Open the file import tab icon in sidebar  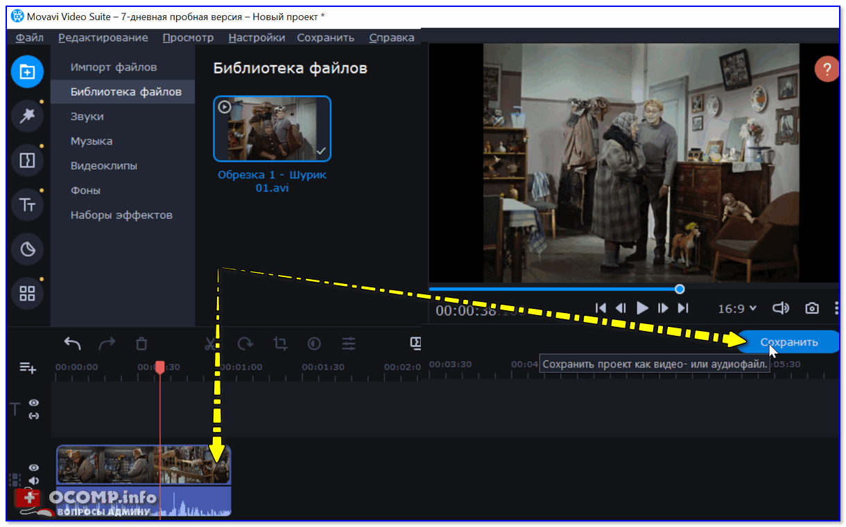[27, 71]
